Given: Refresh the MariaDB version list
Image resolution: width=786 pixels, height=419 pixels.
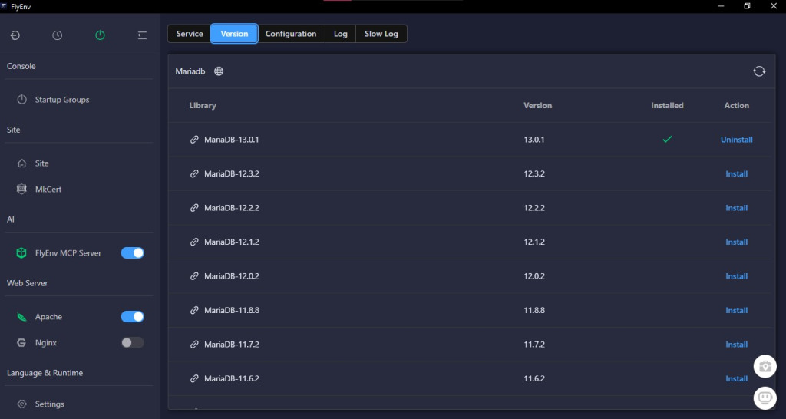Looking at the screenshot, I should 759,71.
